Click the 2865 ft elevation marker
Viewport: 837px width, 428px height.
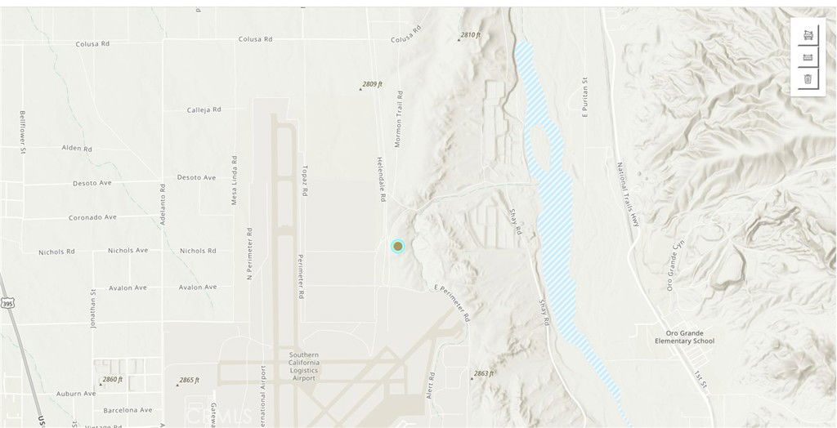coord(187,381)
